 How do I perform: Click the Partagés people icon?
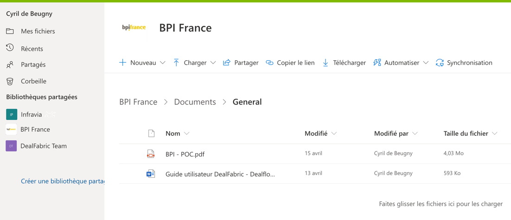10,65
